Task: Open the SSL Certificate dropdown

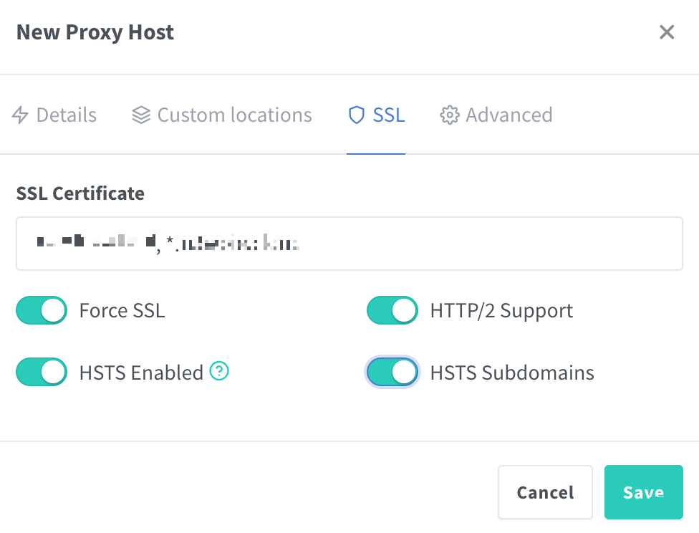Action: [x=349, y=244]
